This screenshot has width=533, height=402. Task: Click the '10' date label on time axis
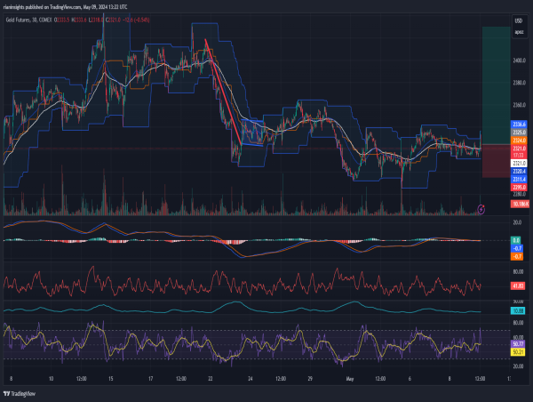[51, 379]
